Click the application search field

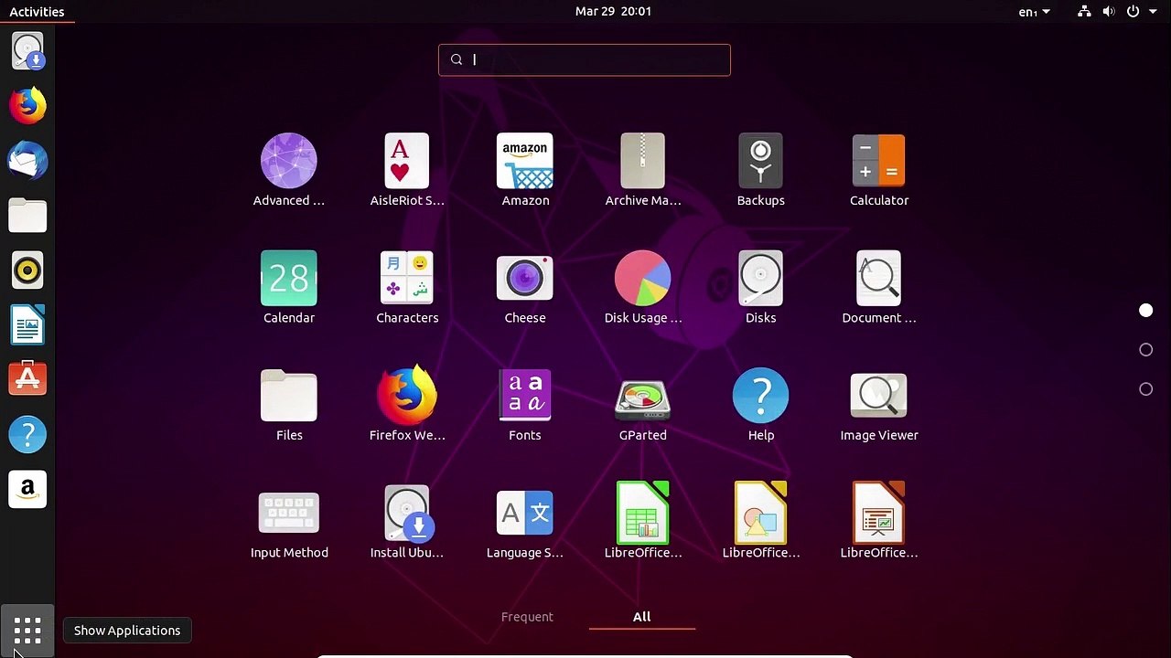point(585,60)
